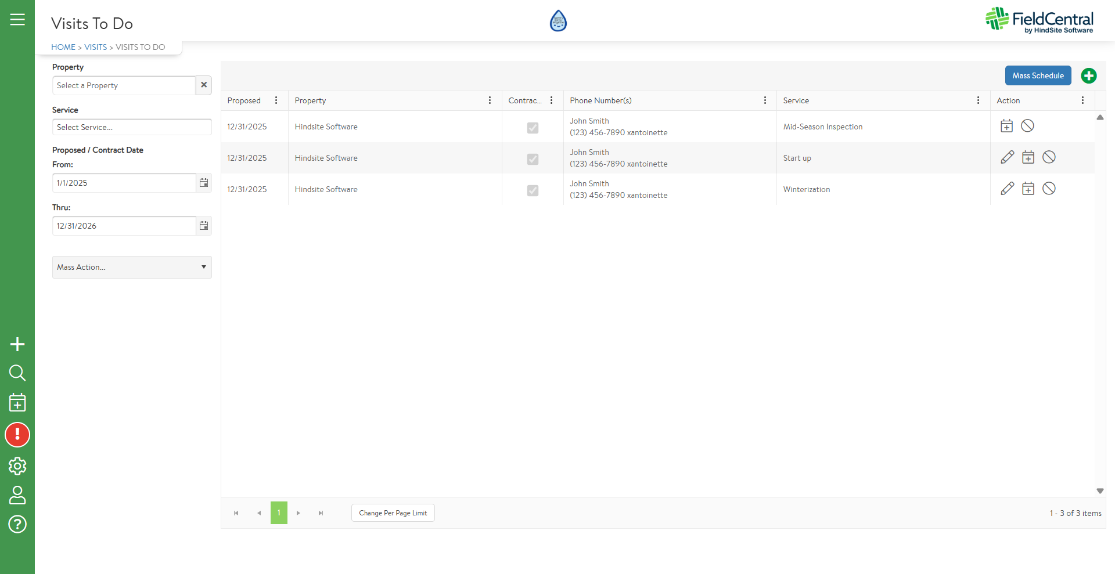Open the help question mark icon
Viewport: 1115px width, 574px height.
[x=17, y=524]
